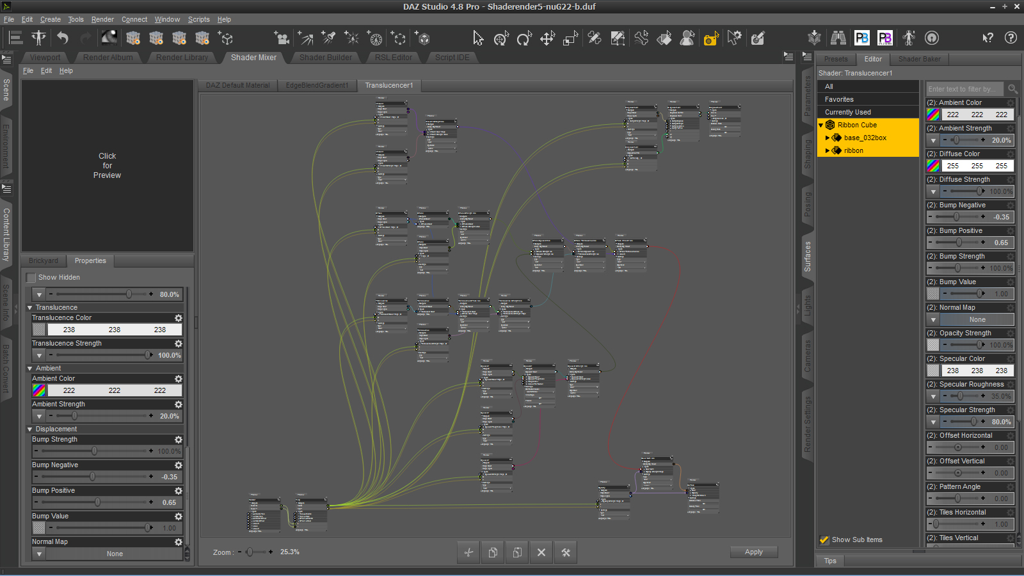The width and height of the screenshot is (1024, 576).
Task: Activate the yellow camera Spot Render tool
Action: (711, 38)
